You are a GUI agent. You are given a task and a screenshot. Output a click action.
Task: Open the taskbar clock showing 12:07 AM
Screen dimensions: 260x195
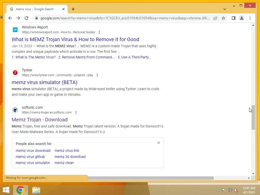pos(249,190)
